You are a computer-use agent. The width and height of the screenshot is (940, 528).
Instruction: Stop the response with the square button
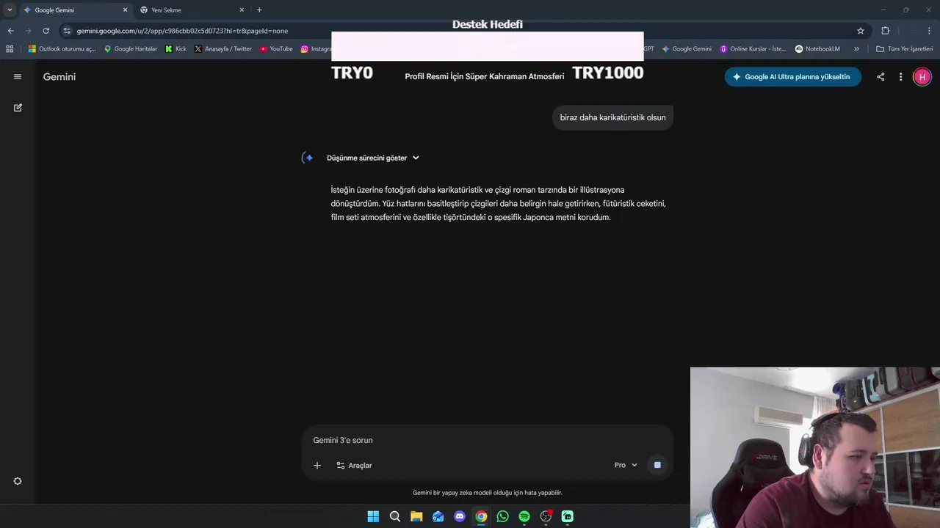(x=657, y=465)
